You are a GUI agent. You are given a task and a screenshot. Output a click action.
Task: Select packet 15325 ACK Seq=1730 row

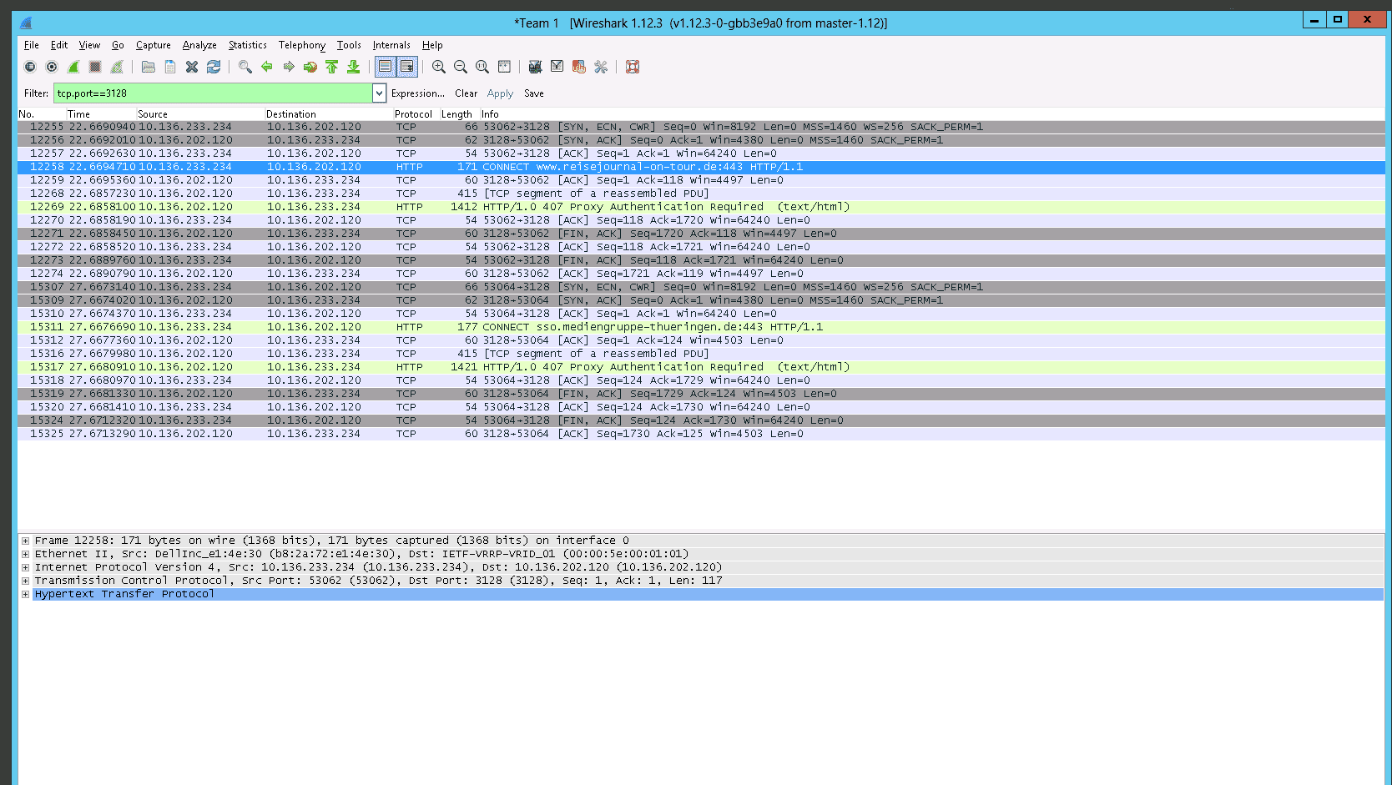coord(701,434)
